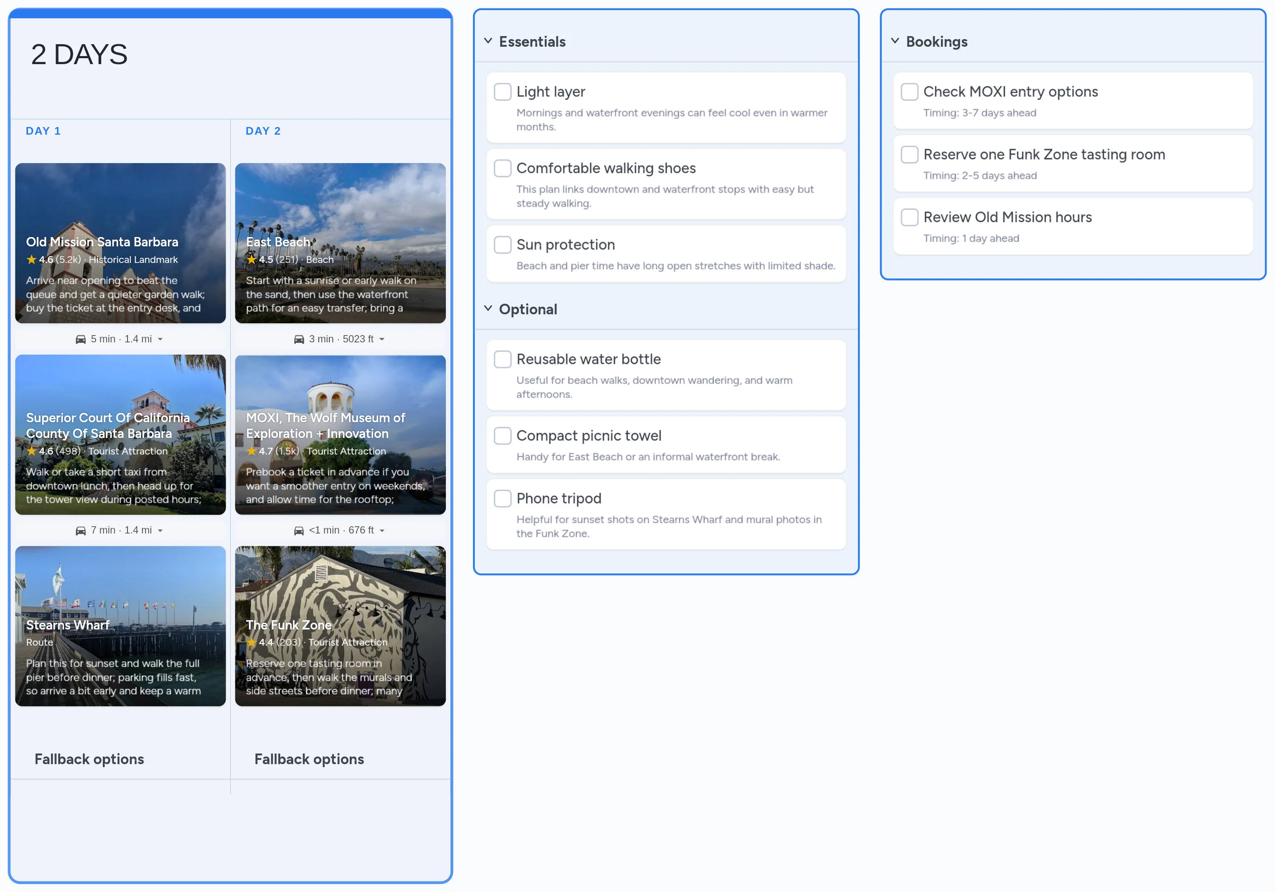Open the Stearns Wharf card
The height and width of the screenshot is (892, 1275).
[121, 626]
